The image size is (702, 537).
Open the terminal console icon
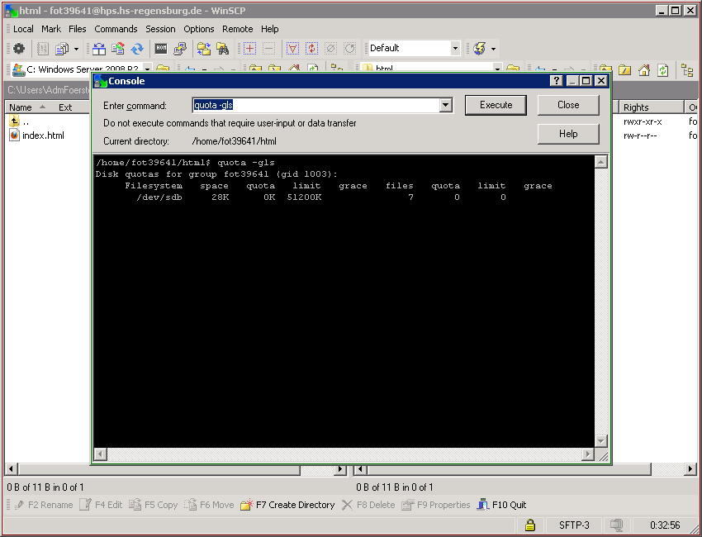(x=161, y=49)
